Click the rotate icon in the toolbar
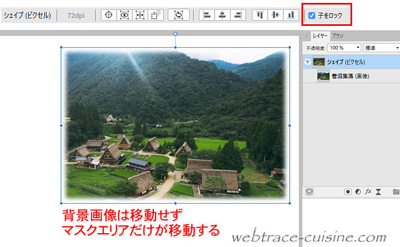 pyautogui.click(x=179, y=15)
